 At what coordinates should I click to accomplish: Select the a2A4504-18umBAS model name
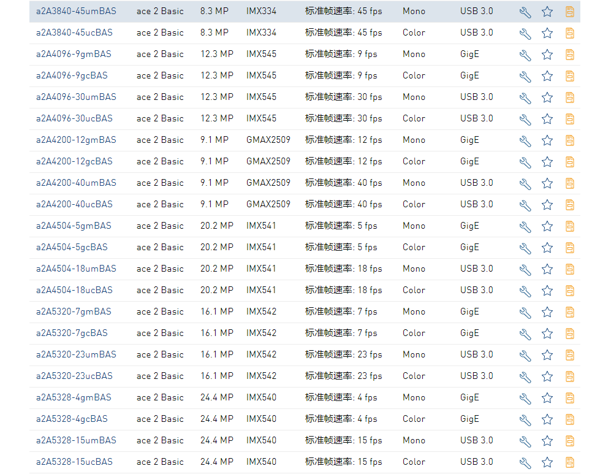pyautogui.click(x=76, y=269)
